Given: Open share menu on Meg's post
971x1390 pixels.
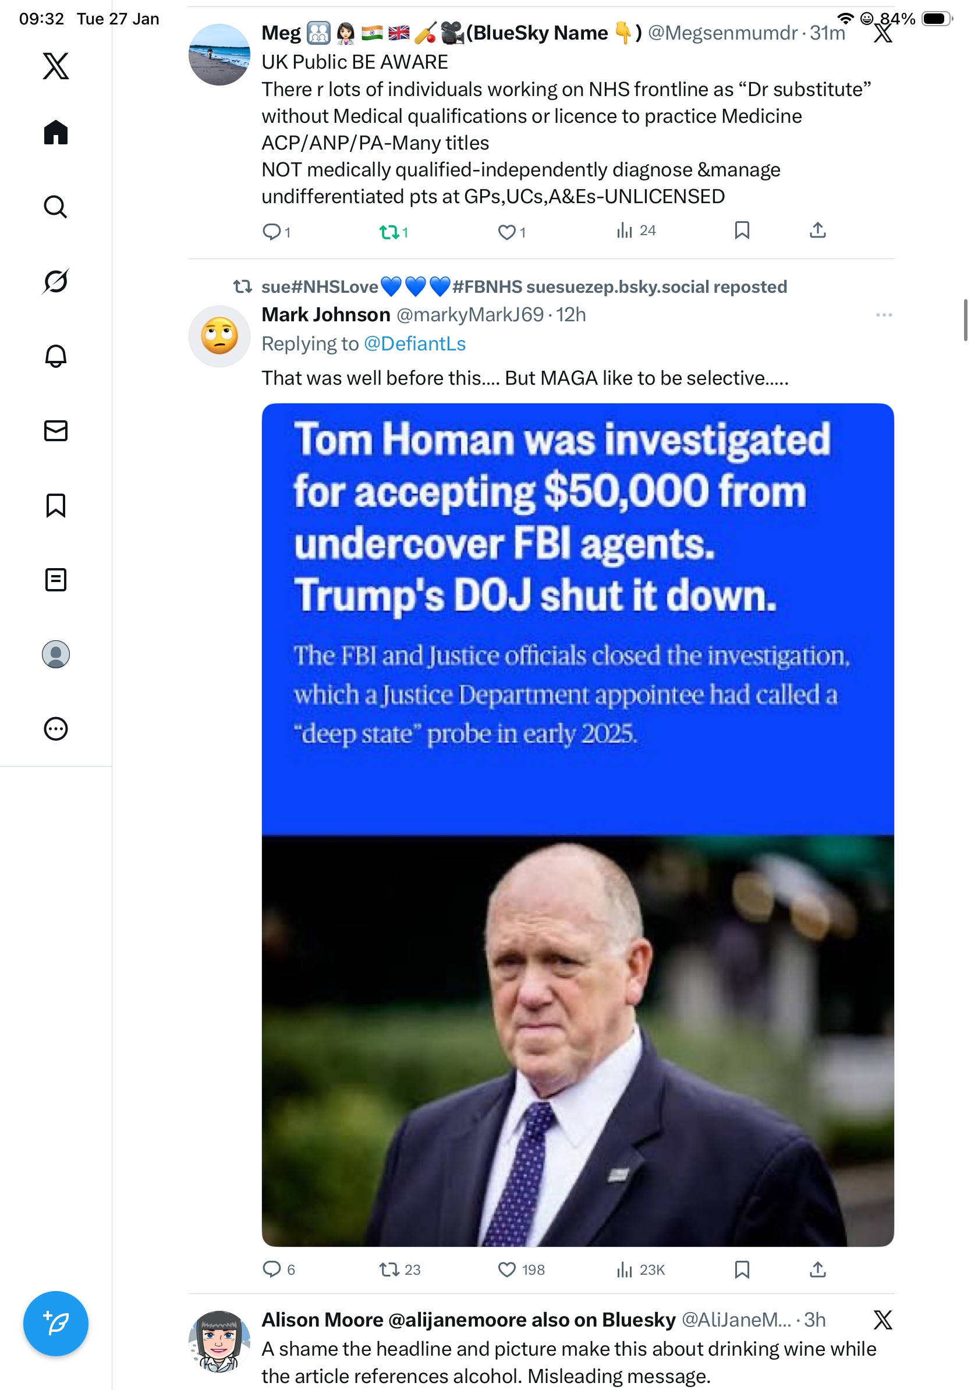Looking at the screenshot, I should (x=817, y=230).
